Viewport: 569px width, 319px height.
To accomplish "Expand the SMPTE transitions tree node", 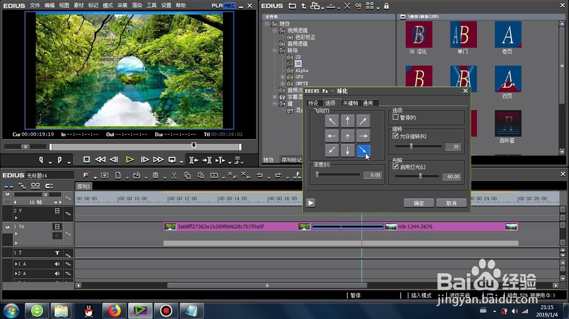I will point(282,83).
